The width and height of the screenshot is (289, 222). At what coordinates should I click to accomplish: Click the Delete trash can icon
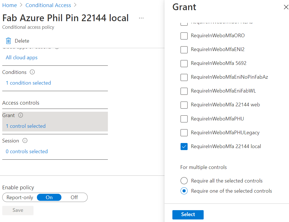coord(8,41)
